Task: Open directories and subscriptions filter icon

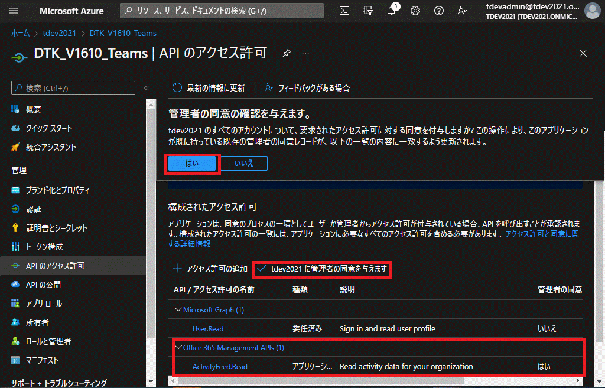Action: [x=368, y=11]
